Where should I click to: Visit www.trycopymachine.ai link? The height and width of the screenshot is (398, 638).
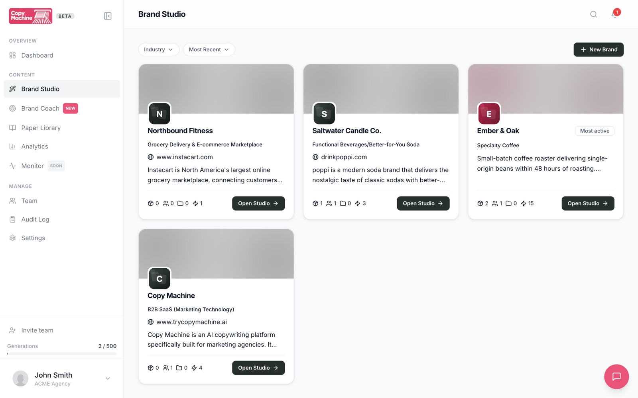click(x=192, y=322)
